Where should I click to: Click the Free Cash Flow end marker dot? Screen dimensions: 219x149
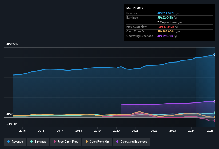coord(214,121)
